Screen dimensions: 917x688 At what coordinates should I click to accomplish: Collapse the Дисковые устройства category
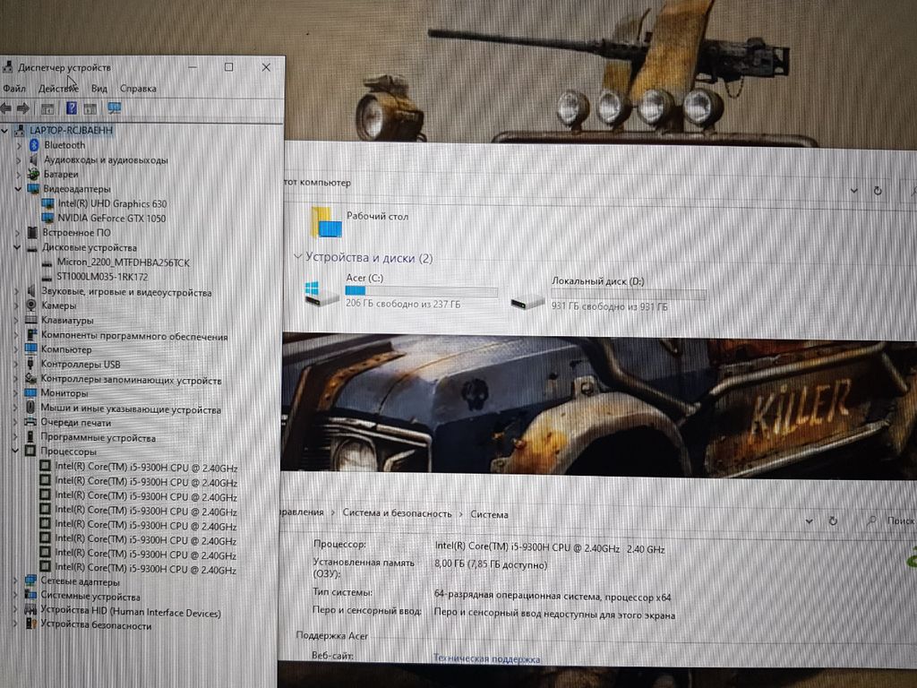[x=18, y=247]
